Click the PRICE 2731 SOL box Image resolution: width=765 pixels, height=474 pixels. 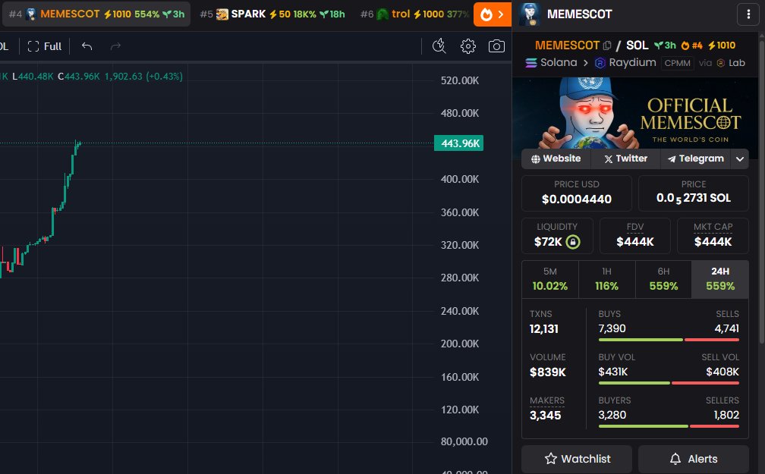click(x=694, y=193)
